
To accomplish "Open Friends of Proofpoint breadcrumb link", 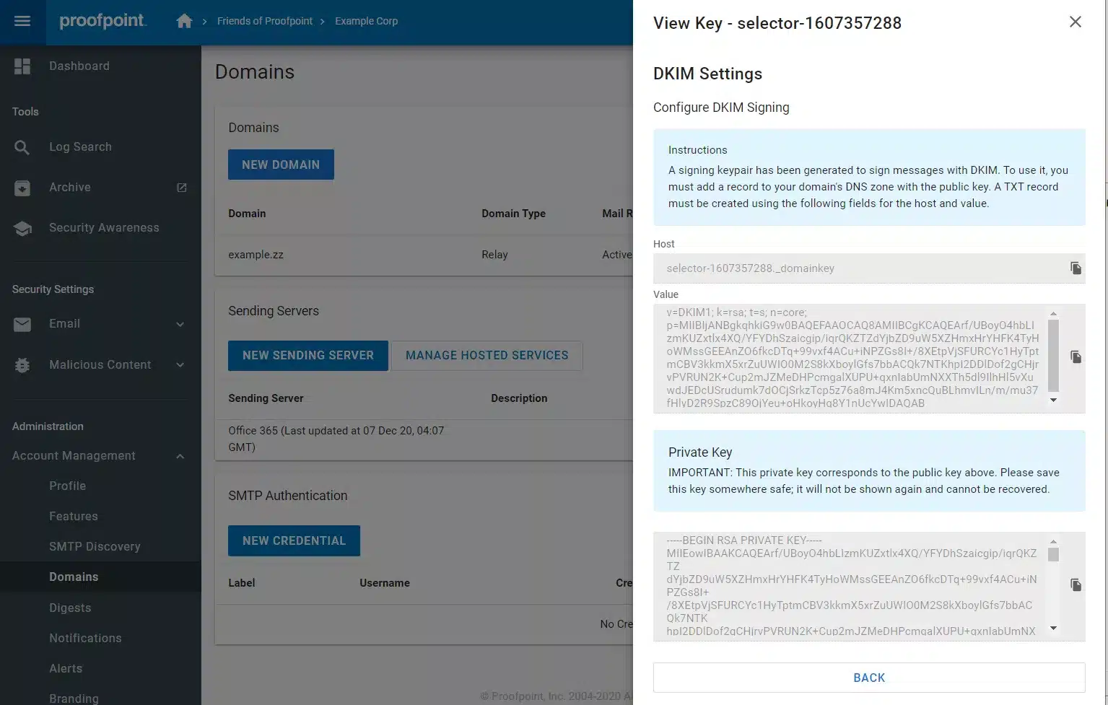I will (x=265, y=22).
